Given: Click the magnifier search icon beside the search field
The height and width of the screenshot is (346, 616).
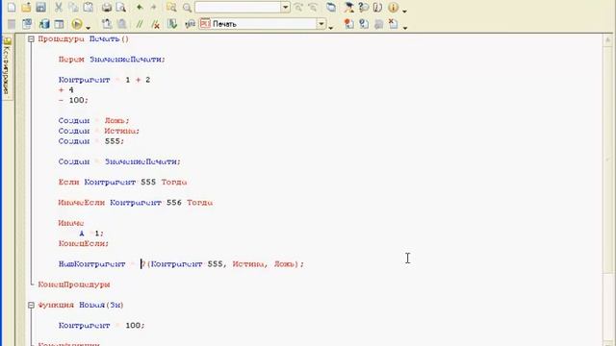Looking at the screenshot, I should (187, 7).
